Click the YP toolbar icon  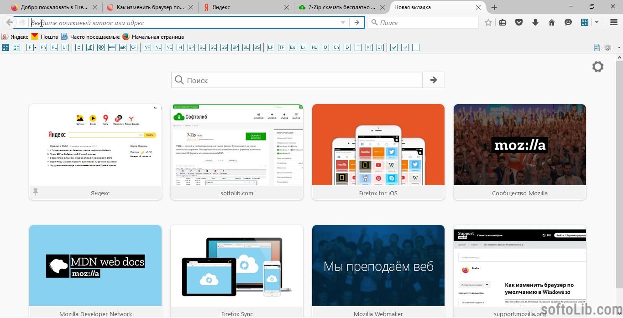147,47
